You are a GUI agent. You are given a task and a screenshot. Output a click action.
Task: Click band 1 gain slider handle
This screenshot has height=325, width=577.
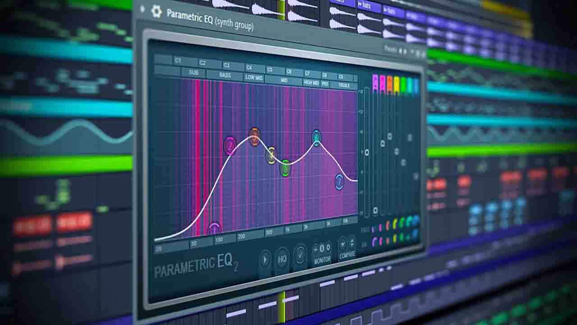coord(376,211)
